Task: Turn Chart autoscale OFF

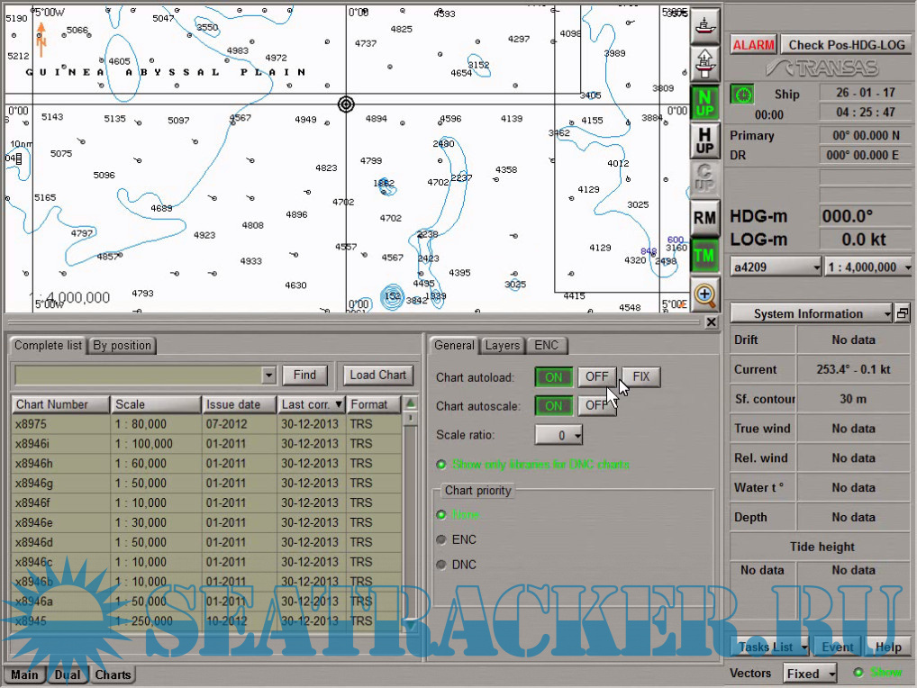Action: click(x=596, y=406)
